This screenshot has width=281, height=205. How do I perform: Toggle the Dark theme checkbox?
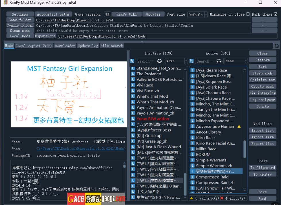(276, 14)
